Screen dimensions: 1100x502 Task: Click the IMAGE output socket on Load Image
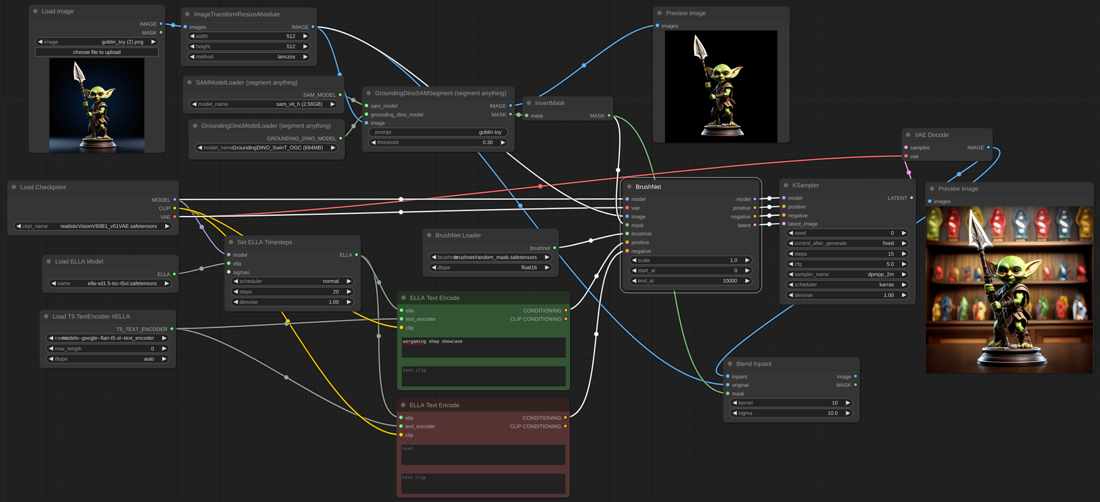click(161, 24)
